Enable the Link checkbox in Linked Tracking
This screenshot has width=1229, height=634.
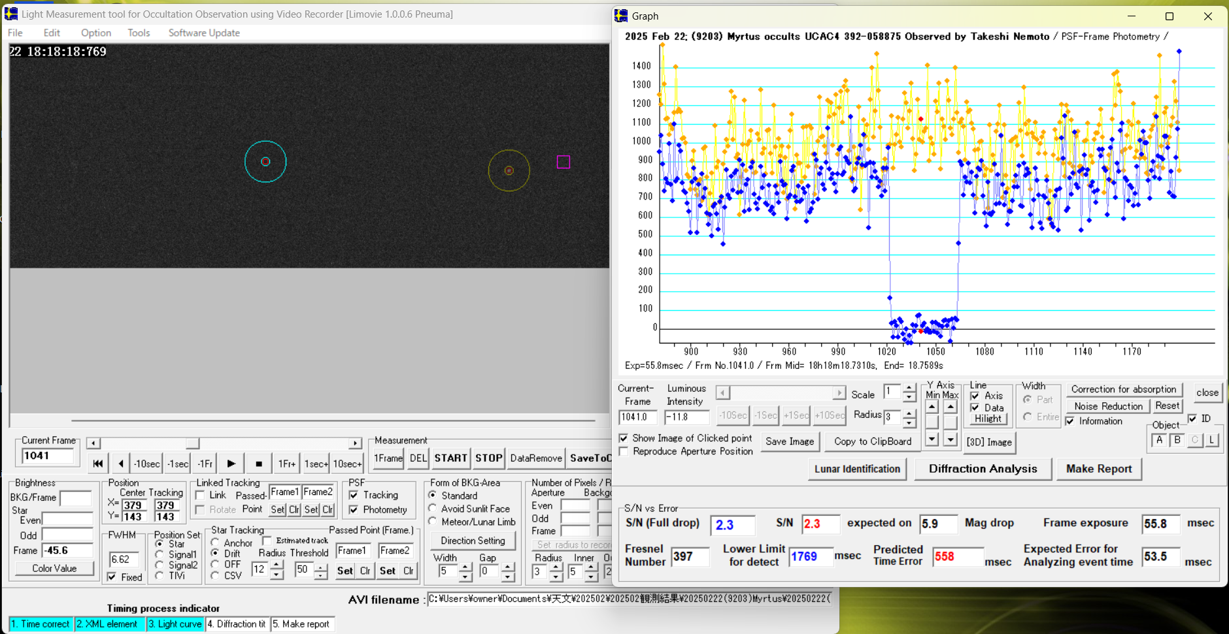pos(201,496)
